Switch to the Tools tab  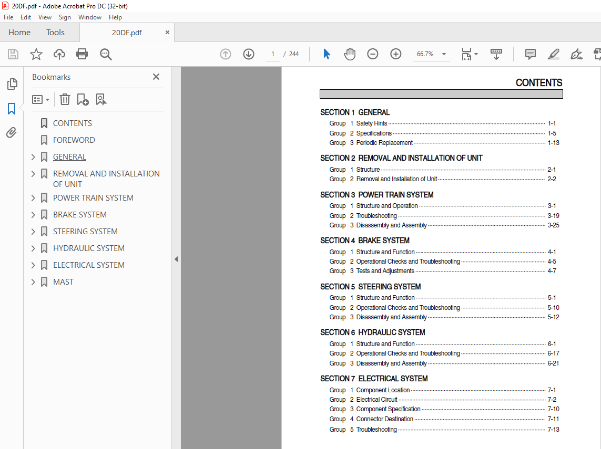click(x=55, y=33)
